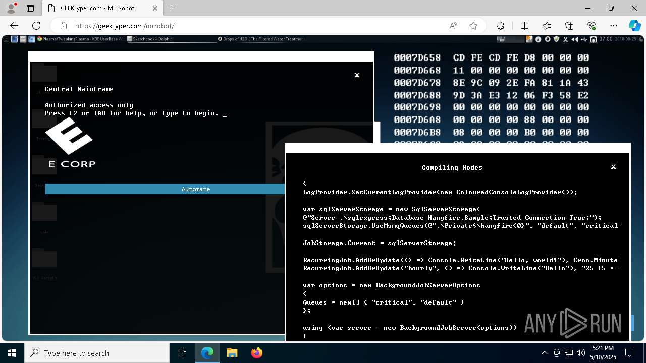
Task: Open Drops of H2O taskbar entry
Action: pos(261,39)
